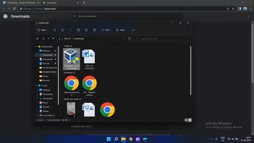Select Desktop under Quick access
This screenshot has width=254, height=143.
(46, 51)
